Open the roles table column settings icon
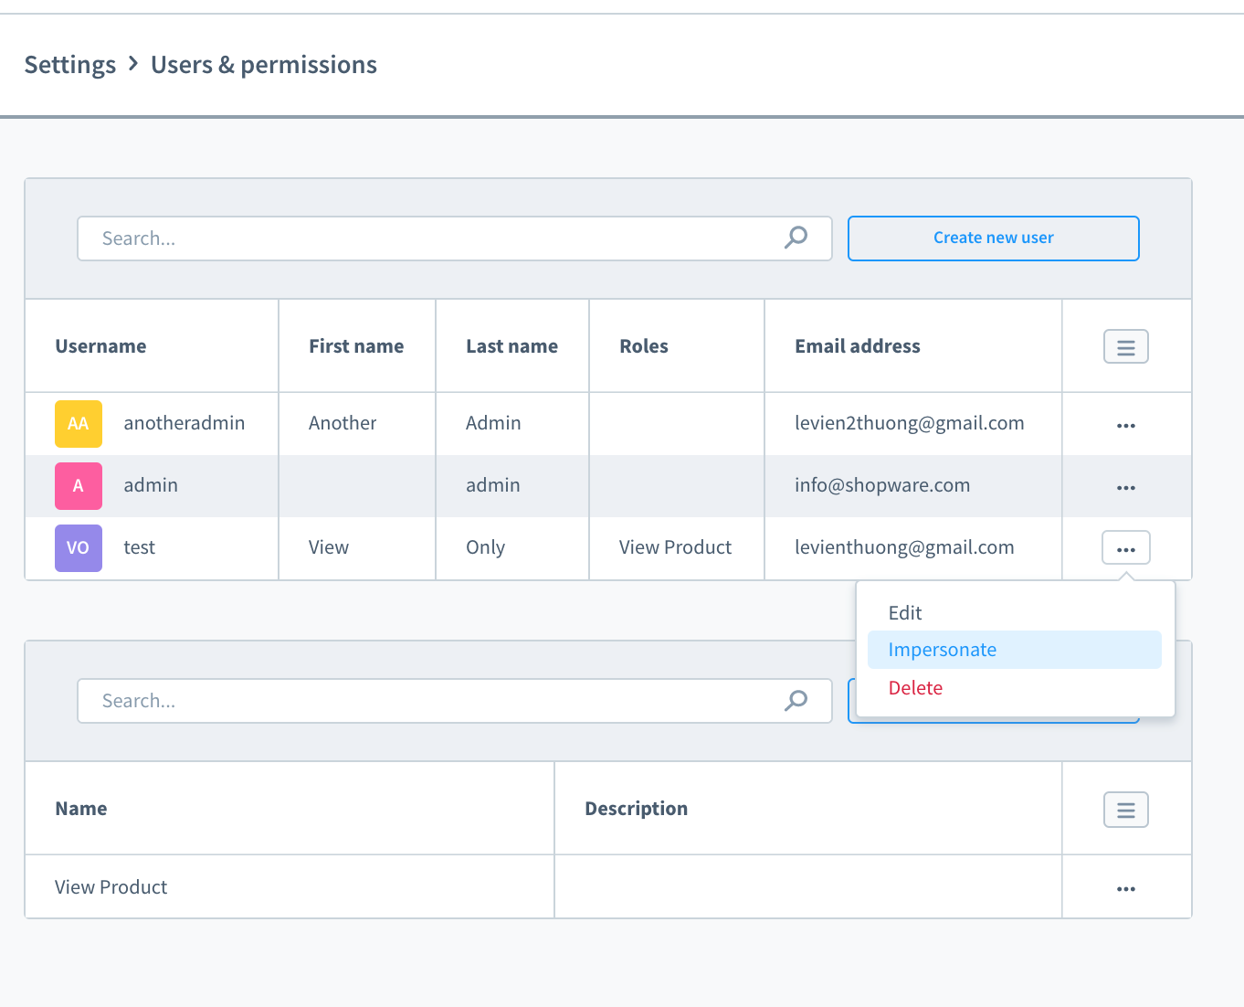The width and height of the screenshot is (1244, 1007). pyautogui.click(x=1125, y=810)
